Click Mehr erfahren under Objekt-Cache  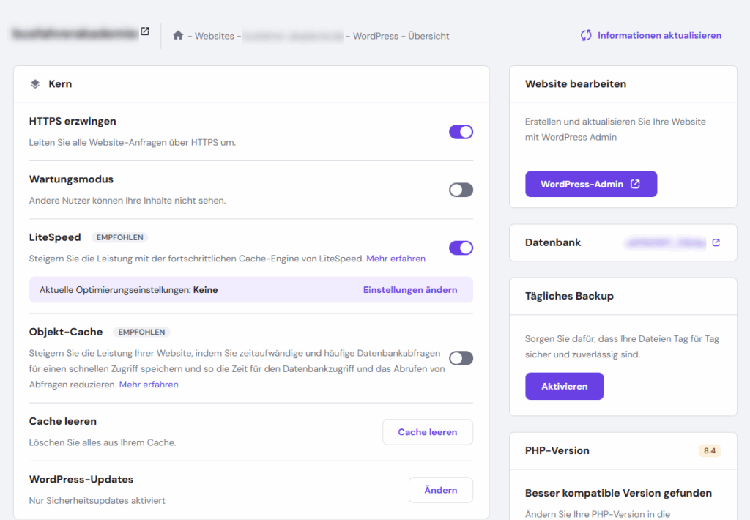tap(149, 385)
